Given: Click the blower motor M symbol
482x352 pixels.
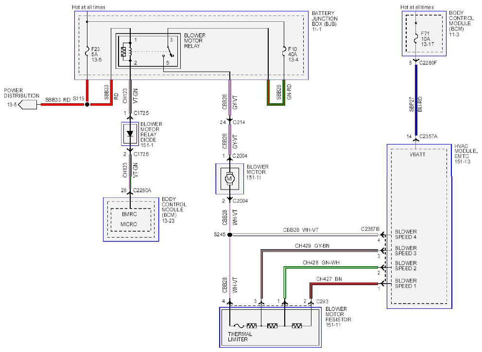Looking at the screenshot, I should point(230,178).
